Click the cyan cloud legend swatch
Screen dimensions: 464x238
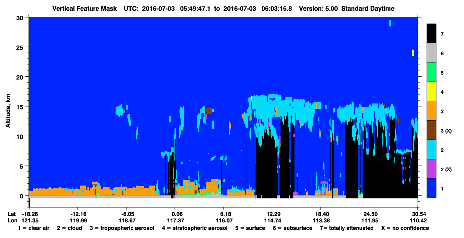[432, 150]
